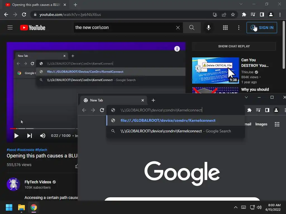Select the 'Opening this path causes a BLUE' tab
This screenshot has height=214, width=286.
click(36, 5)
